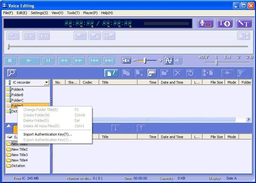
Task: Click the last toolbar icon after waveform
Action: [241, 73]
